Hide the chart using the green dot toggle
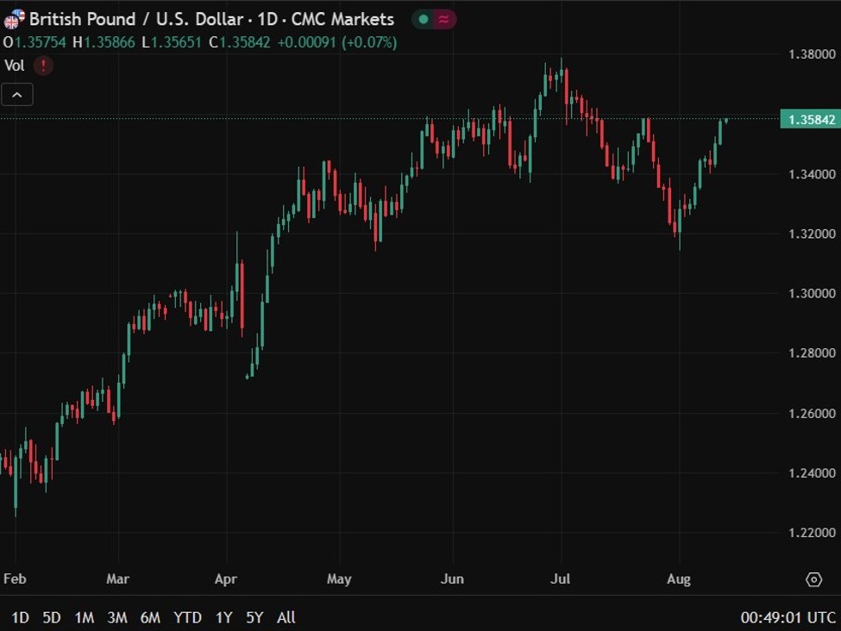This screenshot has width=841, height=631. (x=422, y=18)
